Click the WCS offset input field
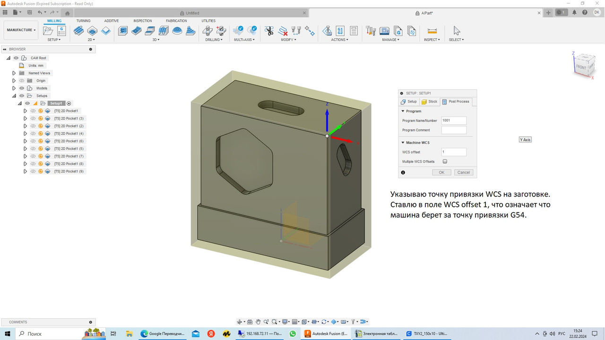605x340 pixels. [454, 152]
